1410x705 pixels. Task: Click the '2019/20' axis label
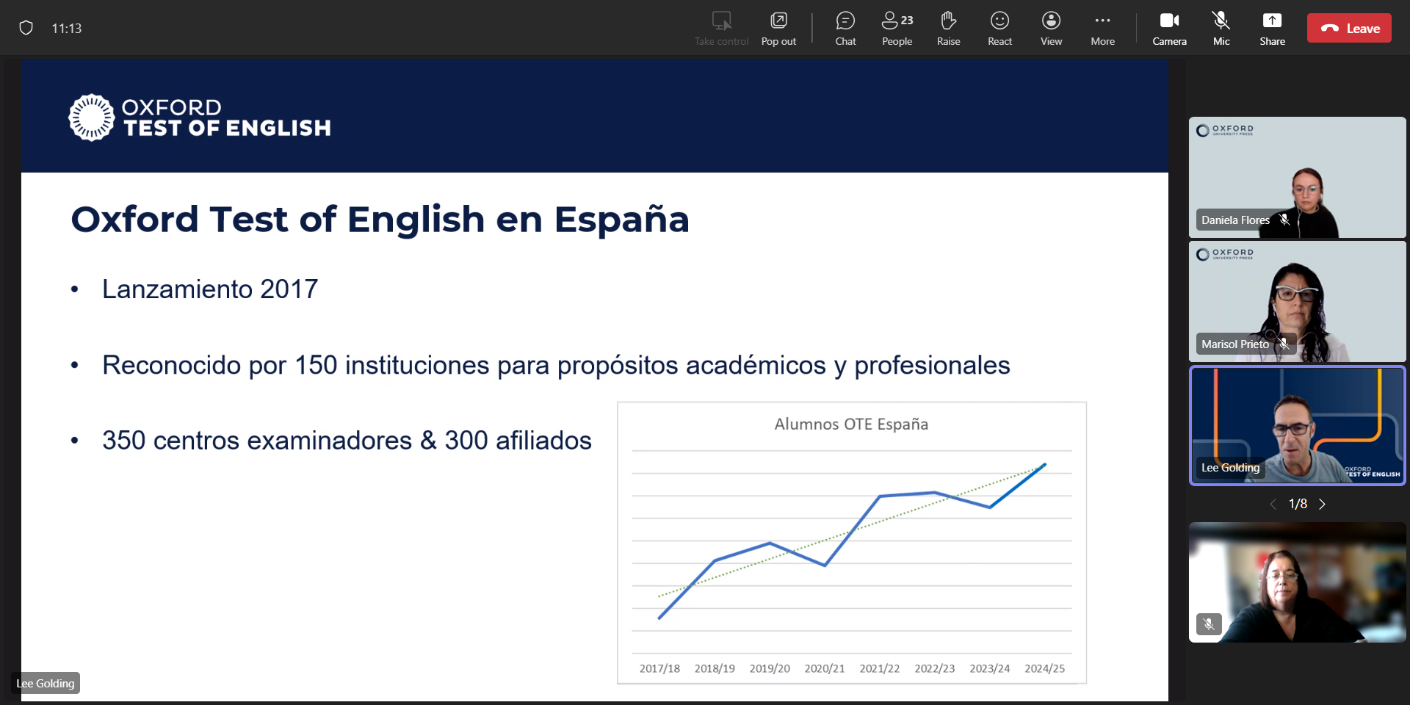tap(770, 668)
